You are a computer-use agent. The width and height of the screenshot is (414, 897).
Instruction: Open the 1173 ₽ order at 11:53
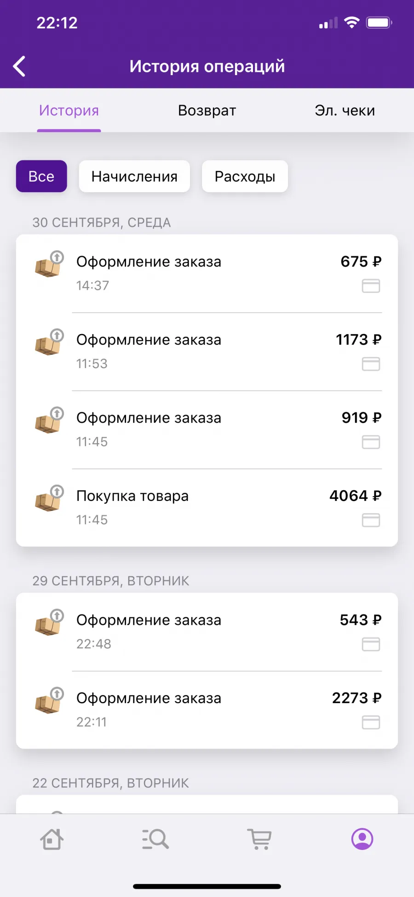(x=207, y=352)
